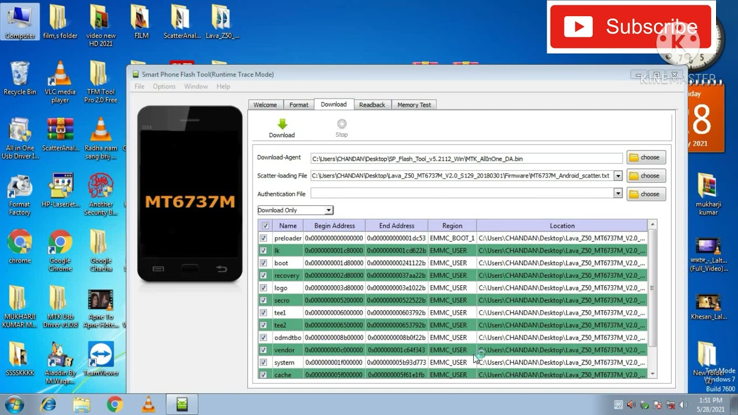Screen dimensions: 738x415
Task: Open the MTK Usb Driver v1.0.8 folder
Action: pyautogui.click(x=60, y=307)
